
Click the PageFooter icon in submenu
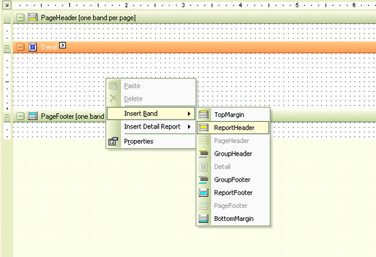(x=204, y=205)
